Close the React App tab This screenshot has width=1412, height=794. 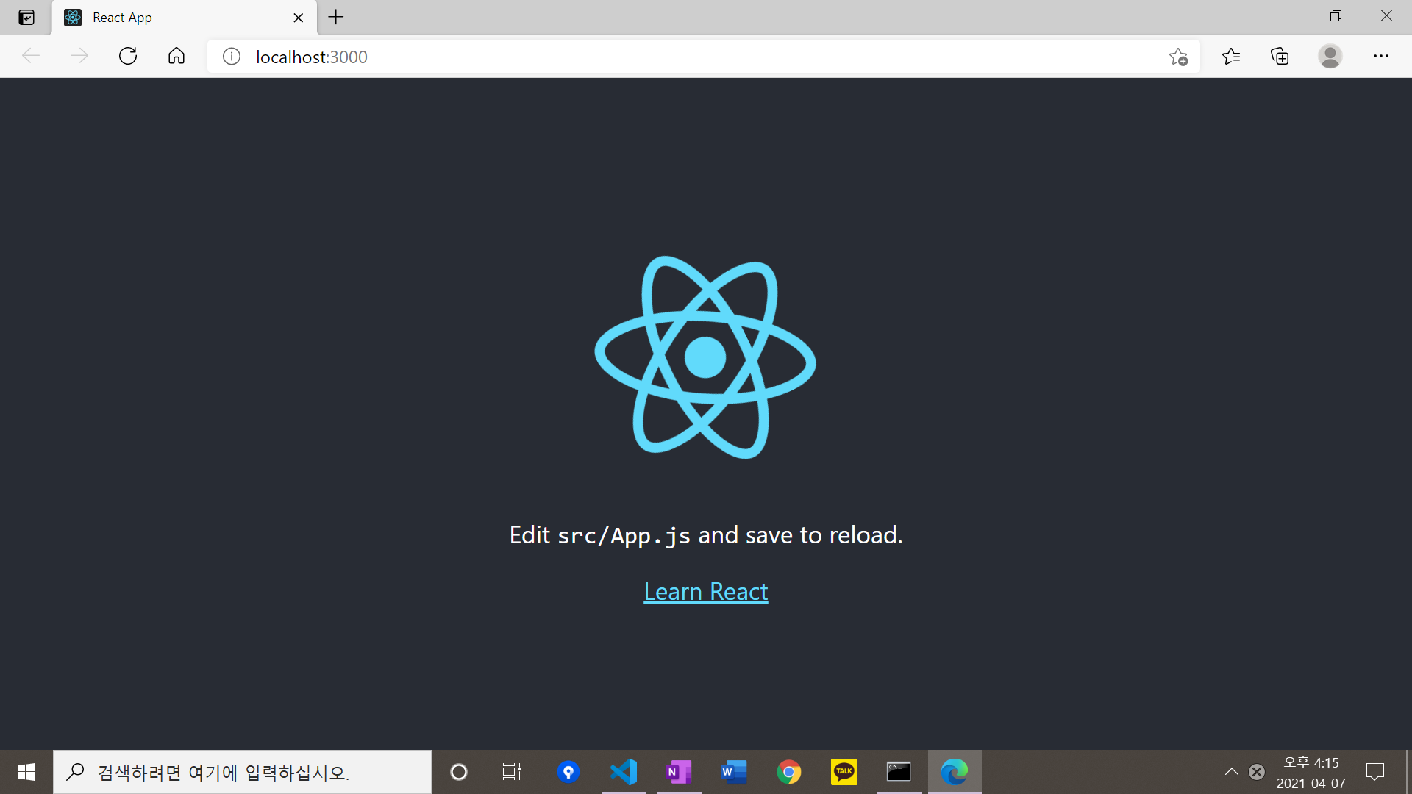[298, 18]
